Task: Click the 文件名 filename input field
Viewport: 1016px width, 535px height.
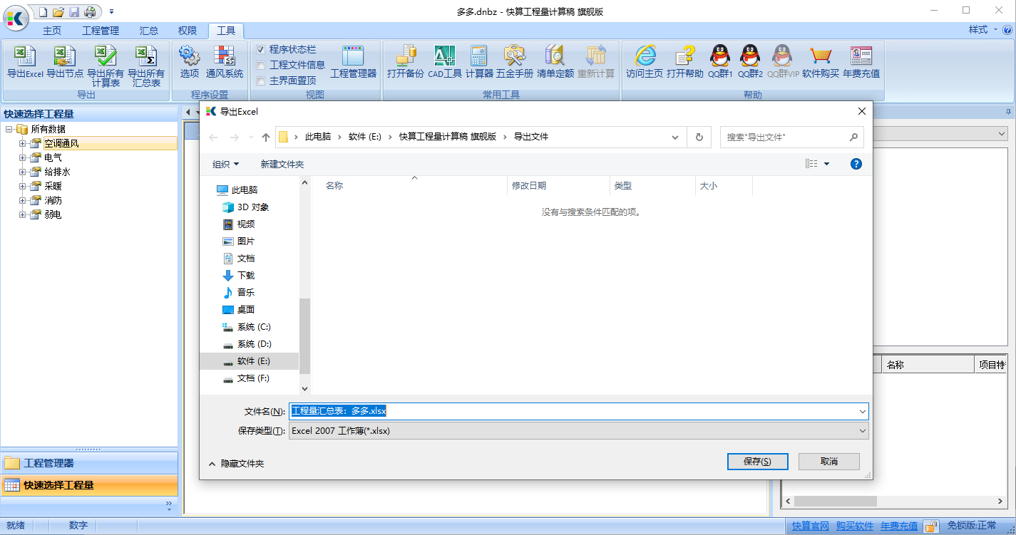Action: coord(499,411)
